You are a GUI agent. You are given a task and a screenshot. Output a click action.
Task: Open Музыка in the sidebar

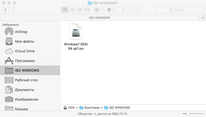click(30, 108)
